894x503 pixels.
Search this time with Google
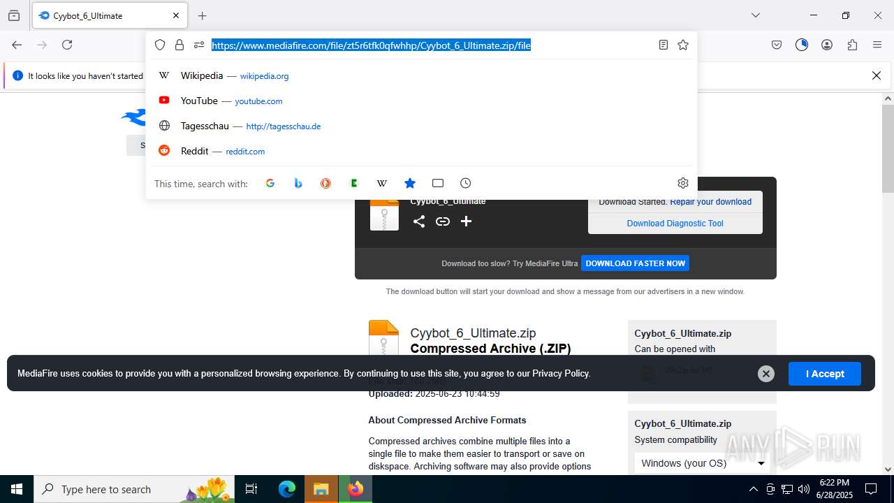[270, 183]
